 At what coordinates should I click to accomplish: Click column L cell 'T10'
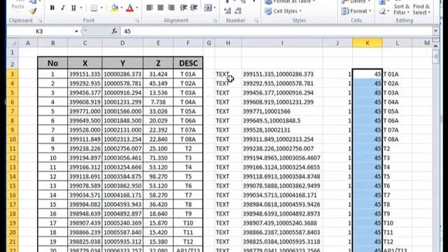(x=397, y=223)
